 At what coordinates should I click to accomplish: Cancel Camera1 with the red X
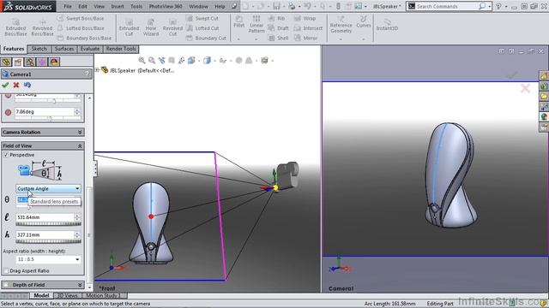[16, 85]
